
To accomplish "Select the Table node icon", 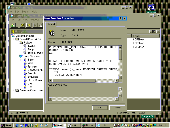I will coord(25,60).
